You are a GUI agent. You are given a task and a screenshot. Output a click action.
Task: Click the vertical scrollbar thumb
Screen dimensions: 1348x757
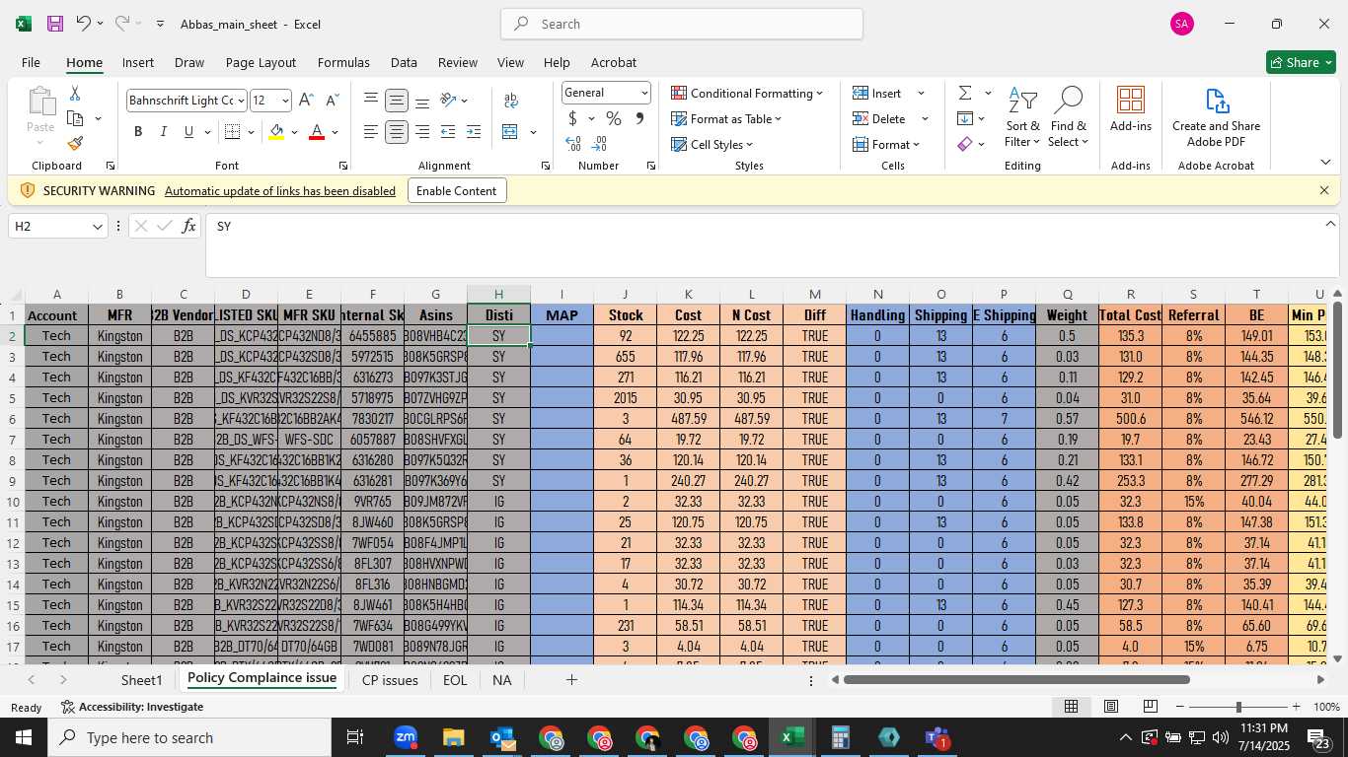(1338, 370)
